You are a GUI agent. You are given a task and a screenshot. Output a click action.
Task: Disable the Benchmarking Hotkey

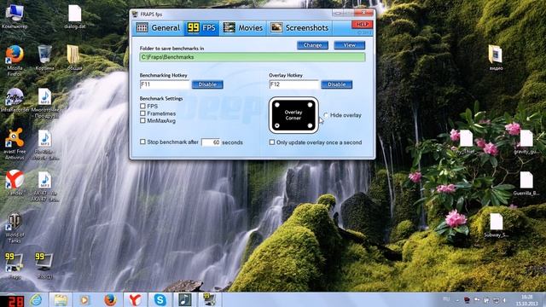[x=207, y=84]
